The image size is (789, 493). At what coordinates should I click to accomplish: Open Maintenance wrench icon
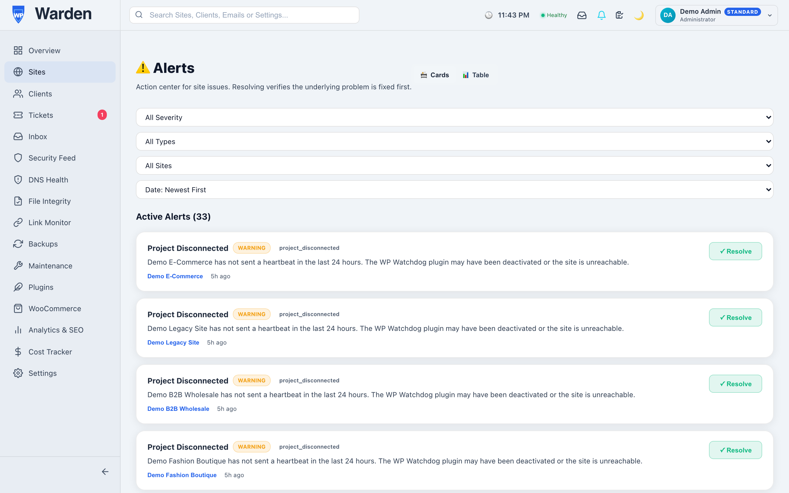pyautogui.click(x=18, y=266)
